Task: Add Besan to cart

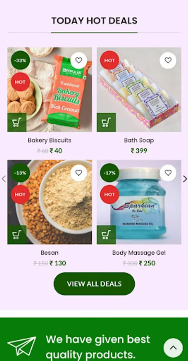Action: tap(17, 235)
